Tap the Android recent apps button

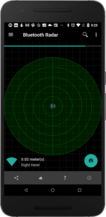coord(79,190)
